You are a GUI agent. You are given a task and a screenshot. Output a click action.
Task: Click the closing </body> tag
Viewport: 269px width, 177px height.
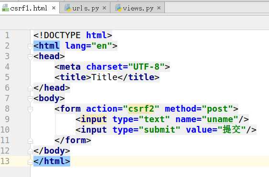52,151
